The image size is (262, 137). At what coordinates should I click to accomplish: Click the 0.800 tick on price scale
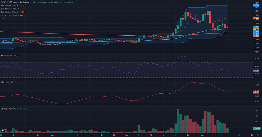point(256,52)
